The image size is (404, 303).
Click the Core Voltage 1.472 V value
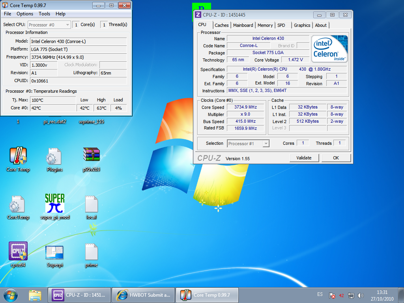pyautogui.click(x=295, y=60)
